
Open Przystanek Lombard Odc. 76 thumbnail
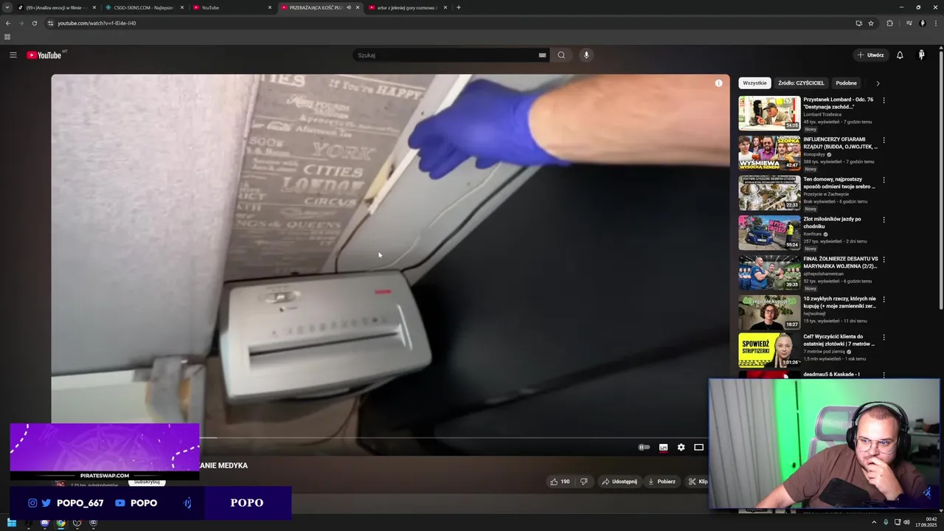[x=769, y=113]
